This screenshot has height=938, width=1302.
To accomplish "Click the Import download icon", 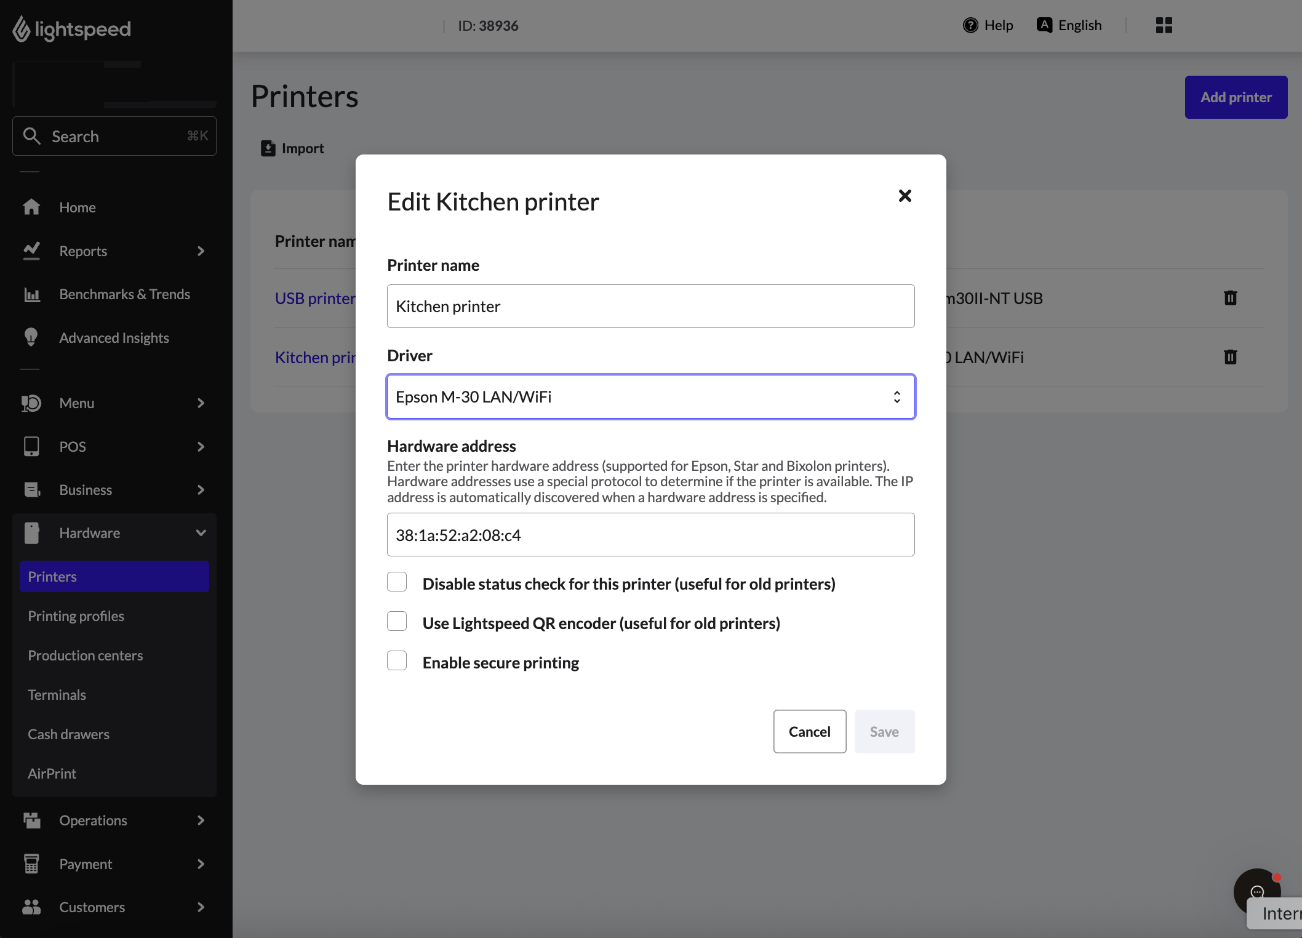I will 268,148.
